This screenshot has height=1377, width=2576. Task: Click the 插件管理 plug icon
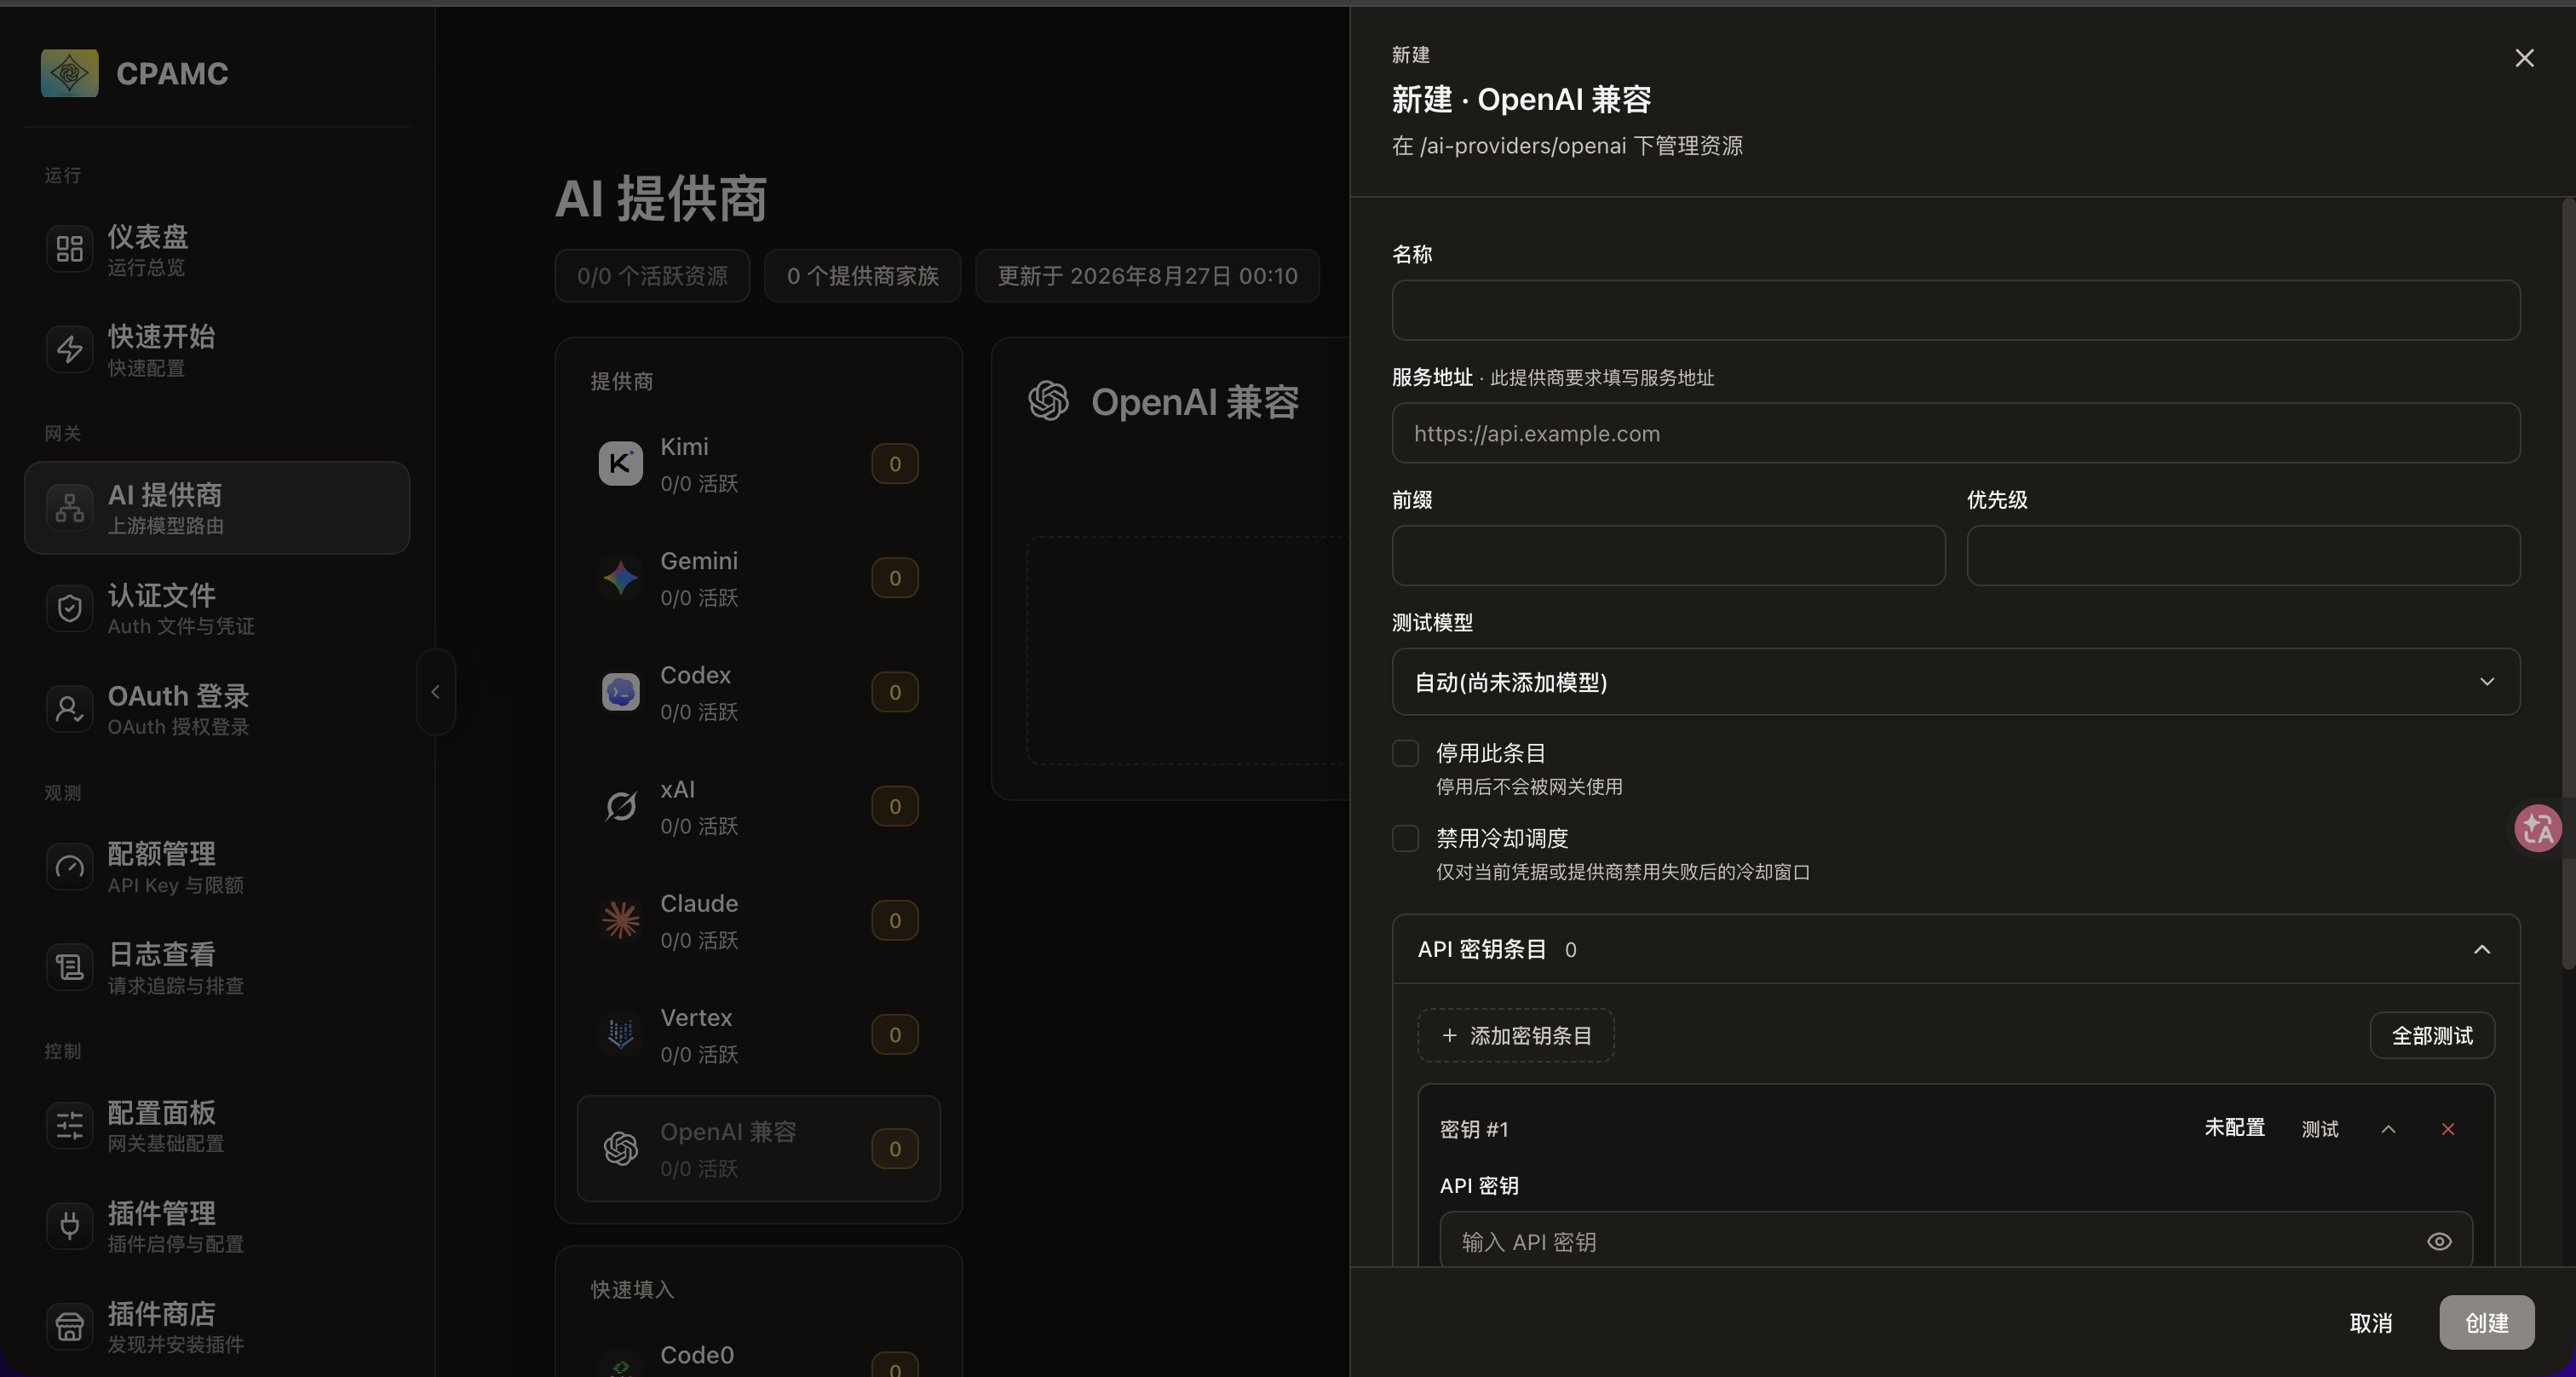69,1225
